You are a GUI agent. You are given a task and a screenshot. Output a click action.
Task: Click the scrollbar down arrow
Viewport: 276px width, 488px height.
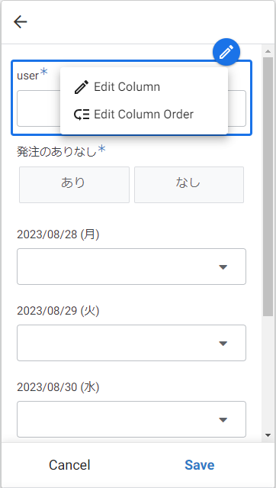tap(268, 435)
